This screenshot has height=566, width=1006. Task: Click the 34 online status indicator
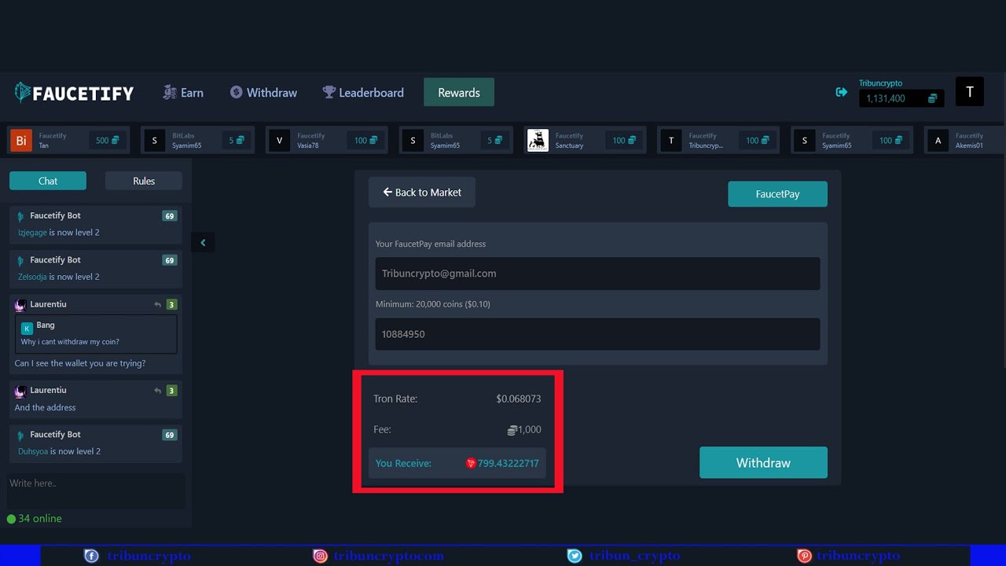(35, 519)
